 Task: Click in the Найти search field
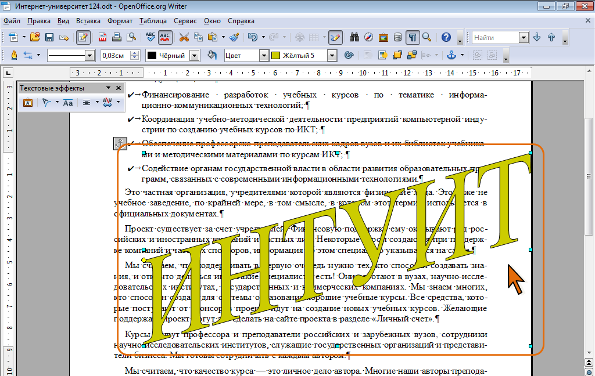pos(496,38)
